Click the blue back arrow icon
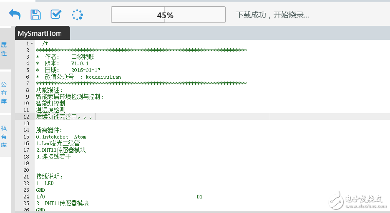 point(15,15)
